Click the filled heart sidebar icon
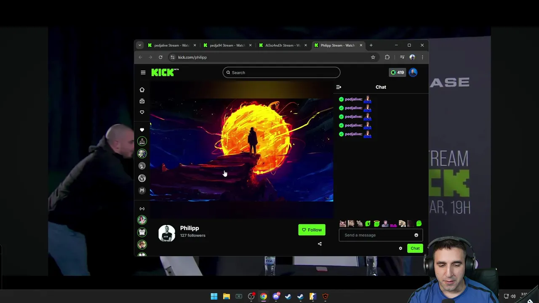 point(142,130)
